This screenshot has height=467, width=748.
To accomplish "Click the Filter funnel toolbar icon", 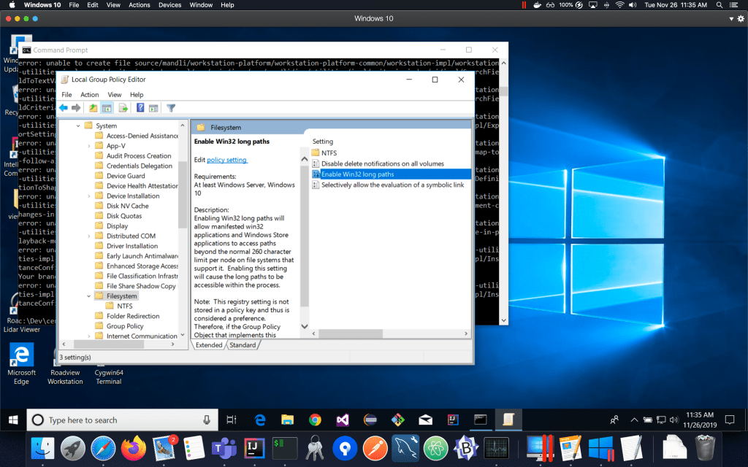I will (x=171, y=108).
